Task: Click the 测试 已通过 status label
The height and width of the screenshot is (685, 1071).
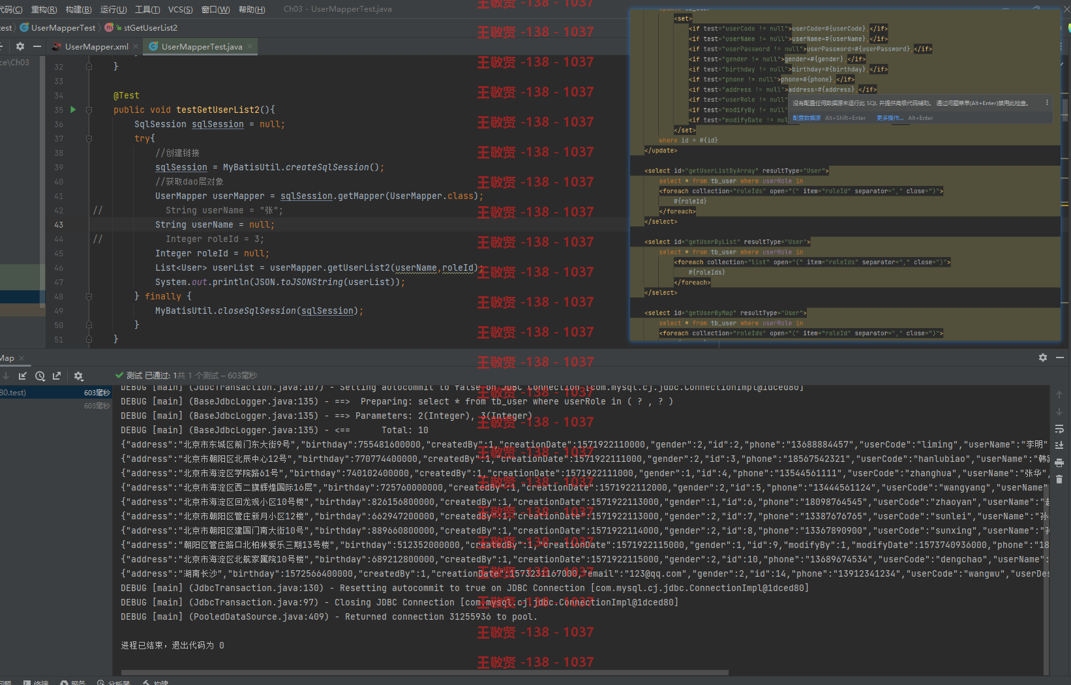Action: [149, 376]
